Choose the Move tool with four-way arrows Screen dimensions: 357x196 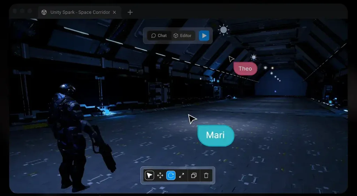tap(160, 175)
